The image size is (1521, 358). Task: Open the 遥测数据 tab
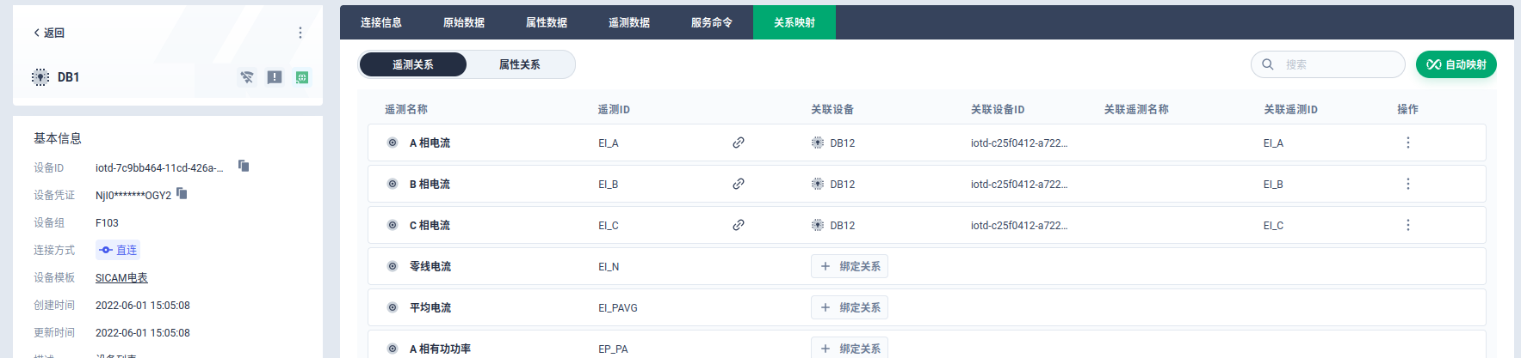tap(628, 22)
